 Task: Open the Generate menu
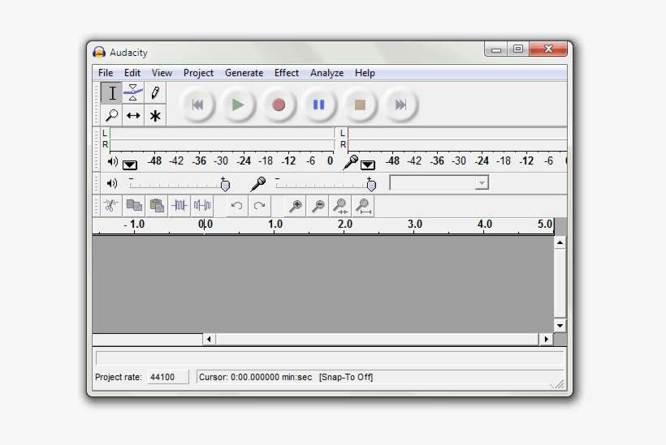click(244, 73)
